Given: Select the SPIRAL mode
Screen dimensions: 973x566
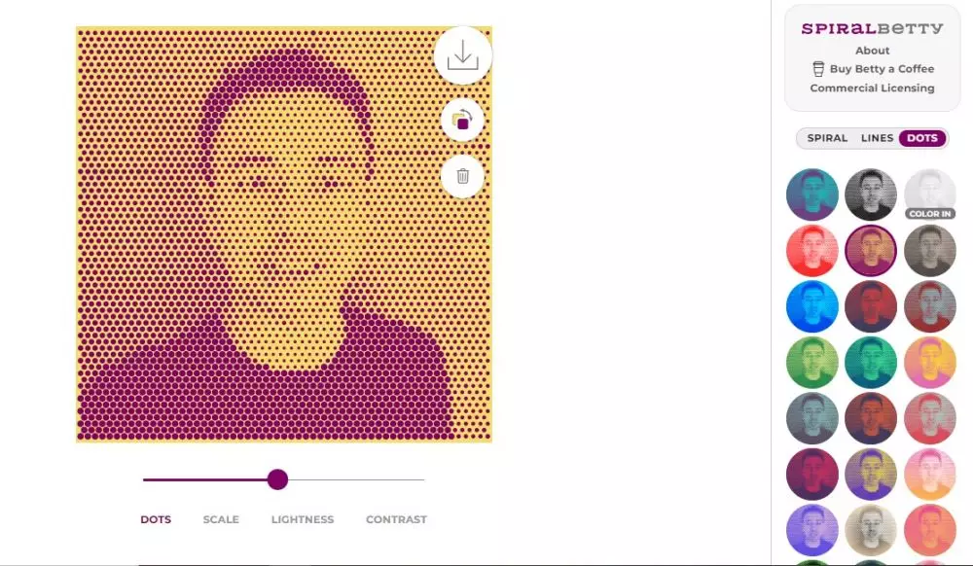Looking at the screenshot, I should tap(826, 138).
